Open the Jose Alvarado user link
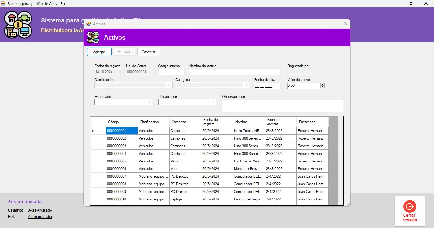434x228 pixels. (x=40, y=210)
